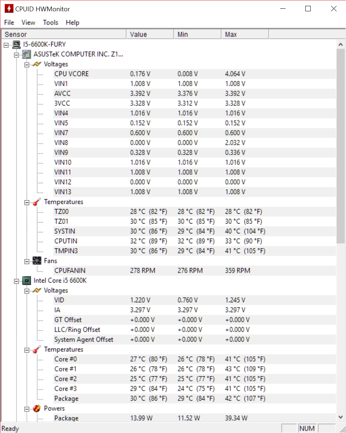
Task: Select the 3VCC voltage row
Action: pos(195,103)
